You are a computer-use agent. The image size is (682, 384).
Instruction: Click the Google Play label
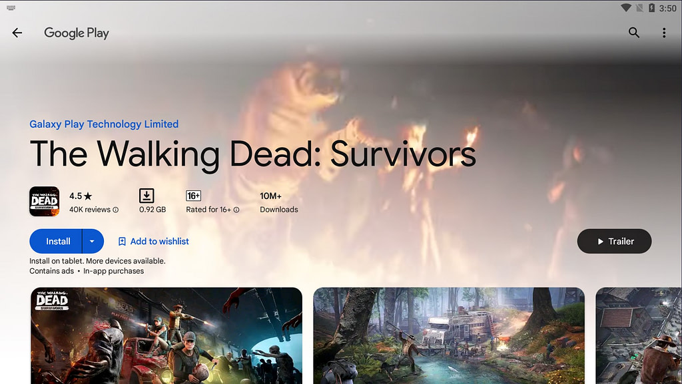pyautogui.click(x=76, y=32)
